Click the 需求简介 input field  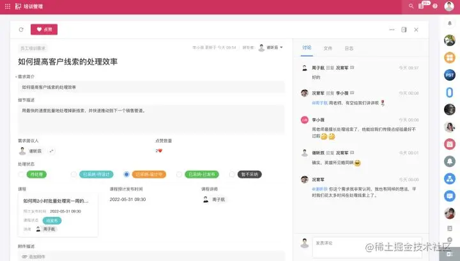pos(151,87)
